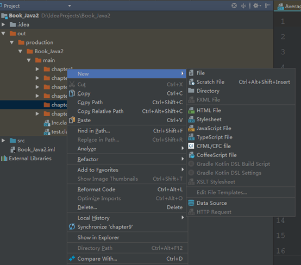Click the Collapse All icon in Project toolbar

(x=243, y=6)
